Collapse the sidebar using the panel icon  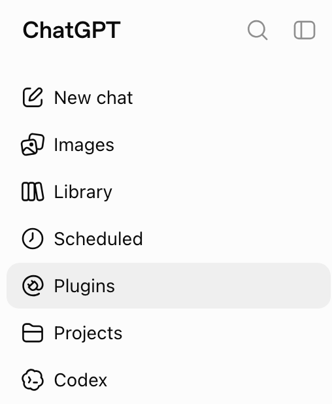point(305,30)
